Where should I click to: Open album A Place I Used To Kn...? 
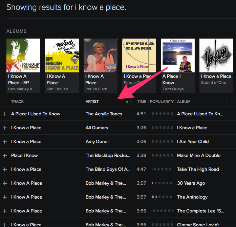coord(200,114)
